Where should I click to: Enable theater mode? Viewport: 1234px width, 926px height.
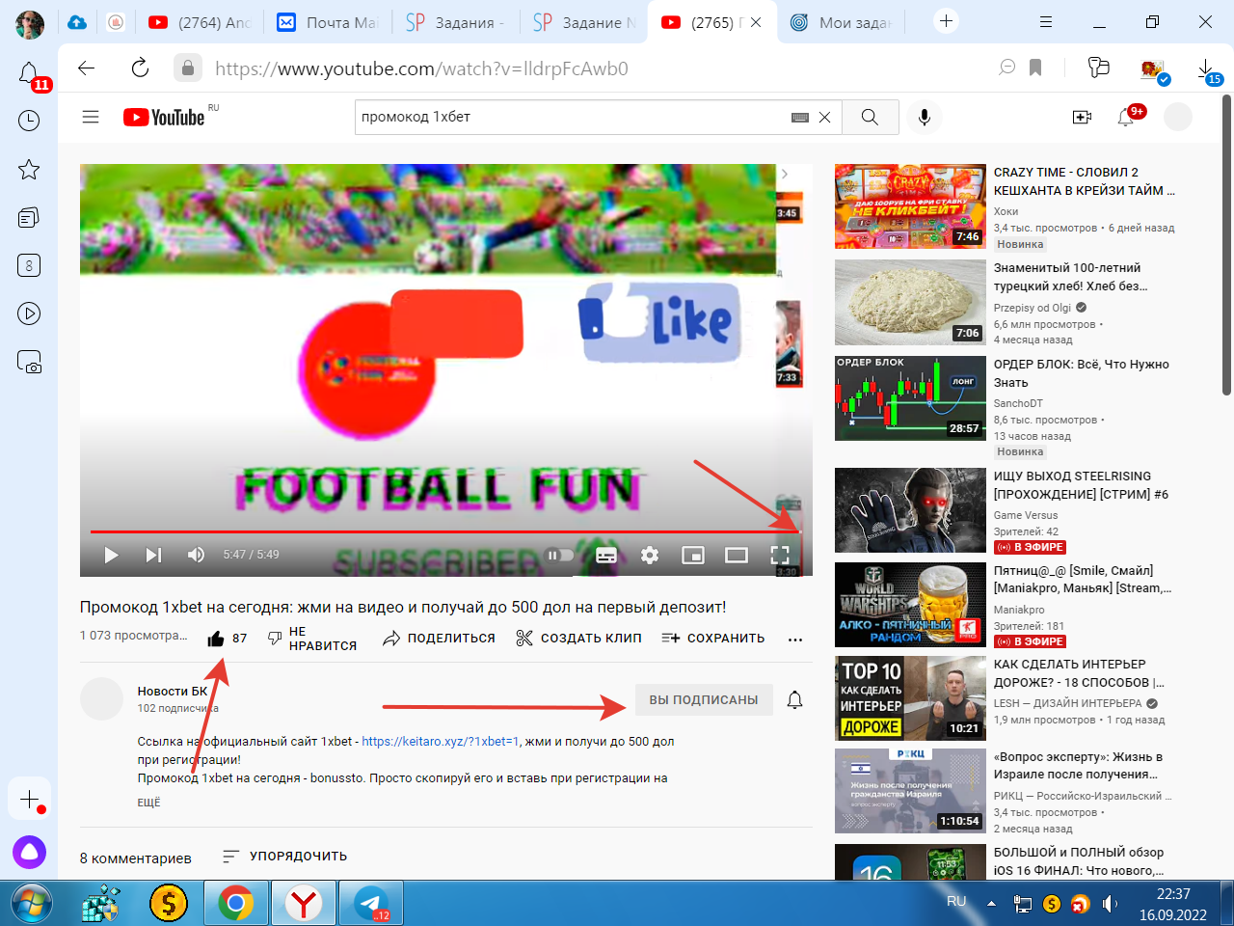tap(737, 555)
